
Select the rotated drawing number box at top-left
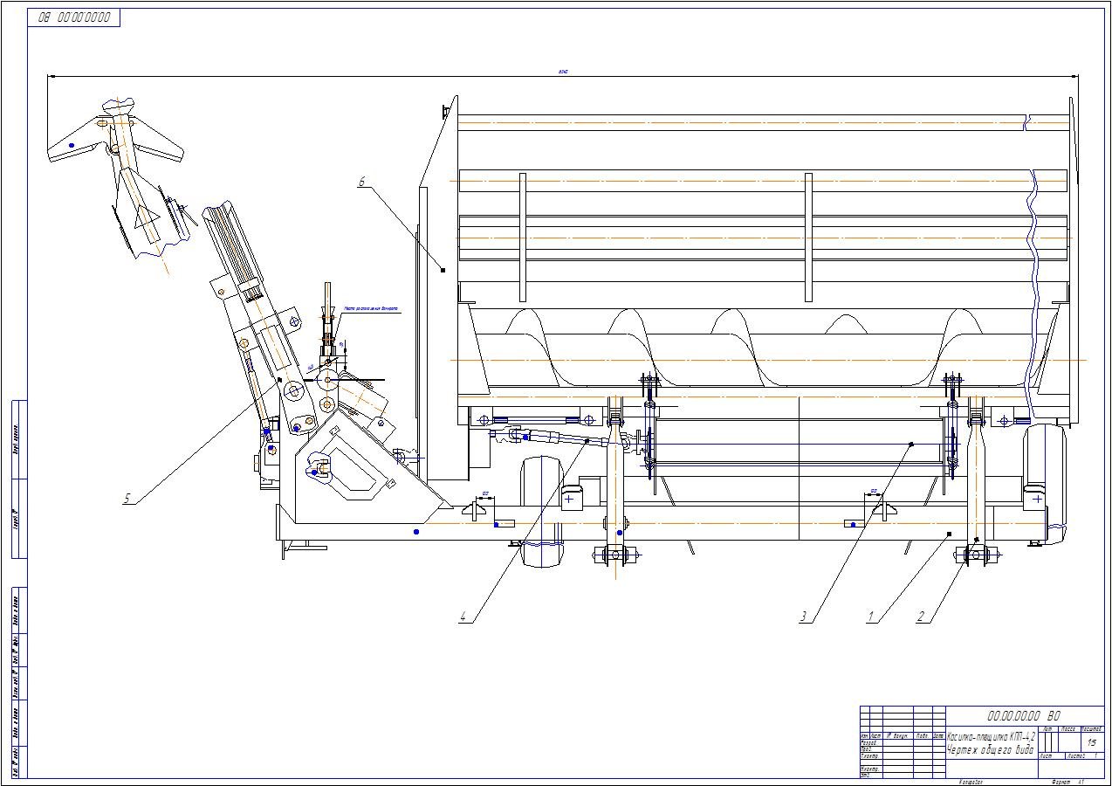click(x=74, y=17)
